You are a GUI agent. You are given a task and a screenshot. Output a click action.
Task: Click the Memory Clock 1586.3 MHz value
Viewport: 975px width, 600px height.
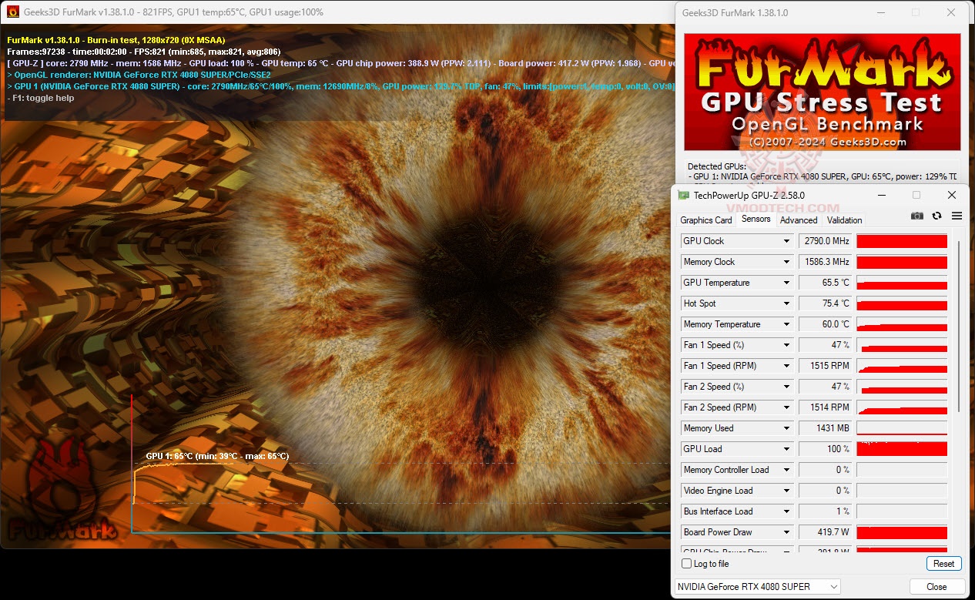pos(826,262)
